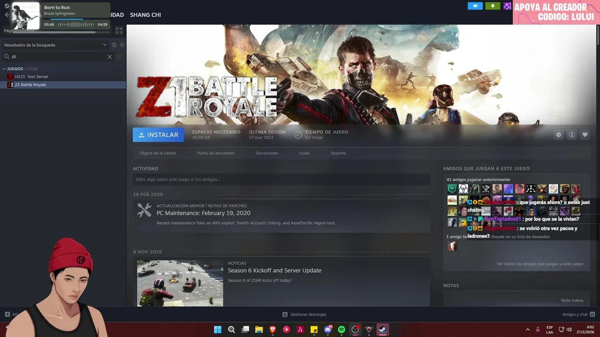Toggle the ready-to-play filter icon
Viewport: 600px width, 337px height.
122,45
